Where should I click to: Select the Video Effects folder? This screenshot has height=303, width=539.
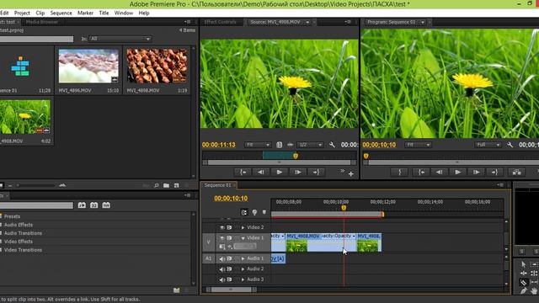click(19, 242)
